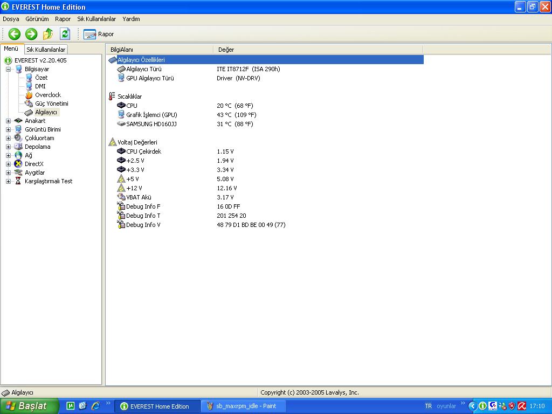Refresh the sensor readings

pyautogui.click(x=65, y=34)
